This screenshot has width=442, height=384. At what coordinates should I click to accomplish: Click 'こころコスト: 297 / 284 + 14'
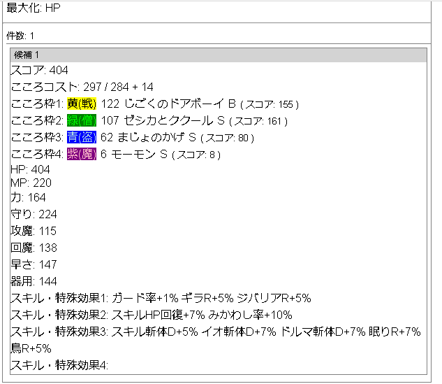82,87
